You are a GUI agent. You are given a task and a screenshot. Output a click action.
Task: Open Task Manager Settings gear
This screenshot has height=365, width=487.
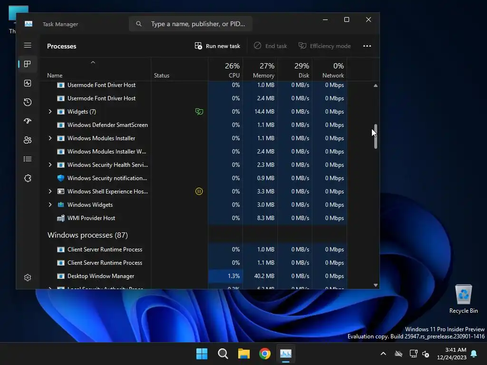point(28,278)
